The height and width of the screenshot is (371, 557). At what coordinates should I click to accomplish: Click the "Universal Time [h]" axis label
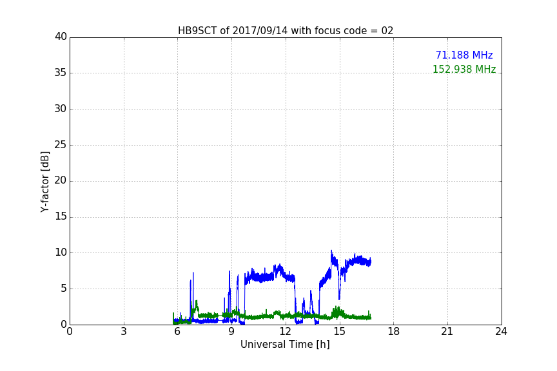285,345
